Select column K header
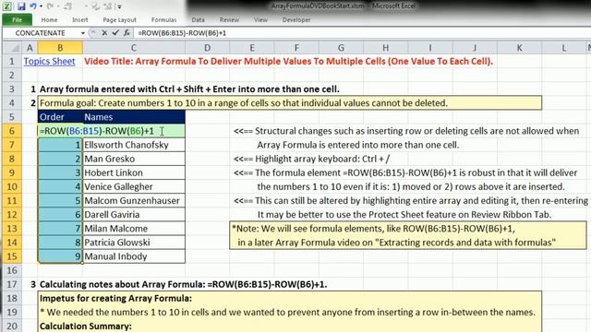This screenshot has width=591, height=332. tap(519, 48)
